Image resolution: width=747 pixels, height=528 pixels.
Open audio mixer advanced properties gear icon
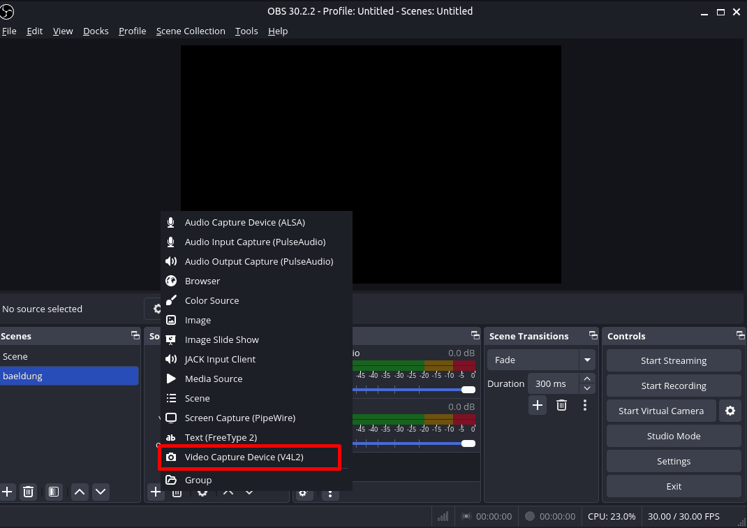pyautogui.click(x=304, y=494)
